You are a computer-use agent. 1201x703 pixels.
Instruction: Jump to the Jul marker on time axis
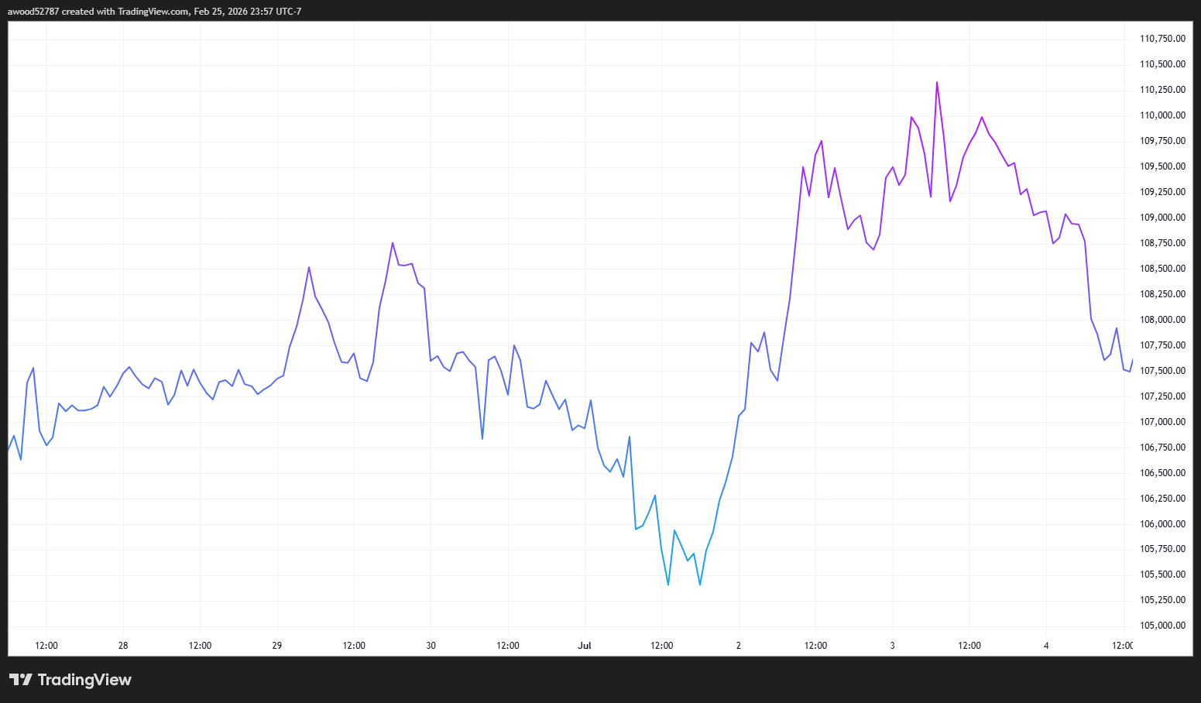(585, 646)
